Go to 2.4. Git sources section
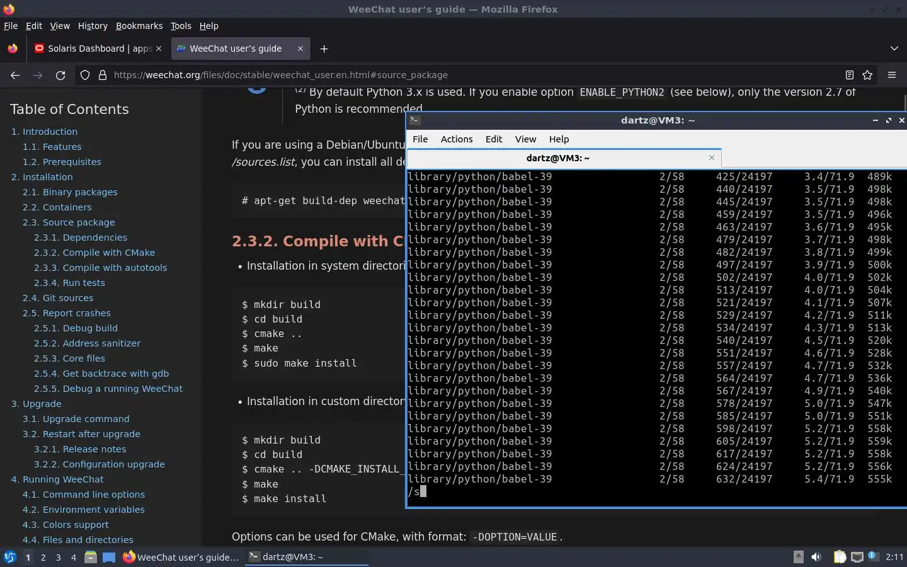 coord(58,298)
